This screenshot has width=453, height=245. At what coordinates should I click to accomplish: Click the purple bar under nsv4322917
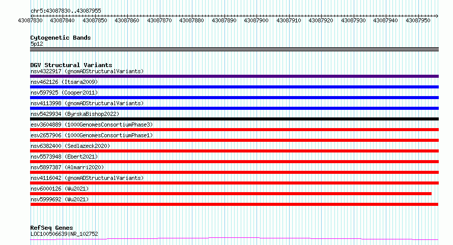click(234, 76)
